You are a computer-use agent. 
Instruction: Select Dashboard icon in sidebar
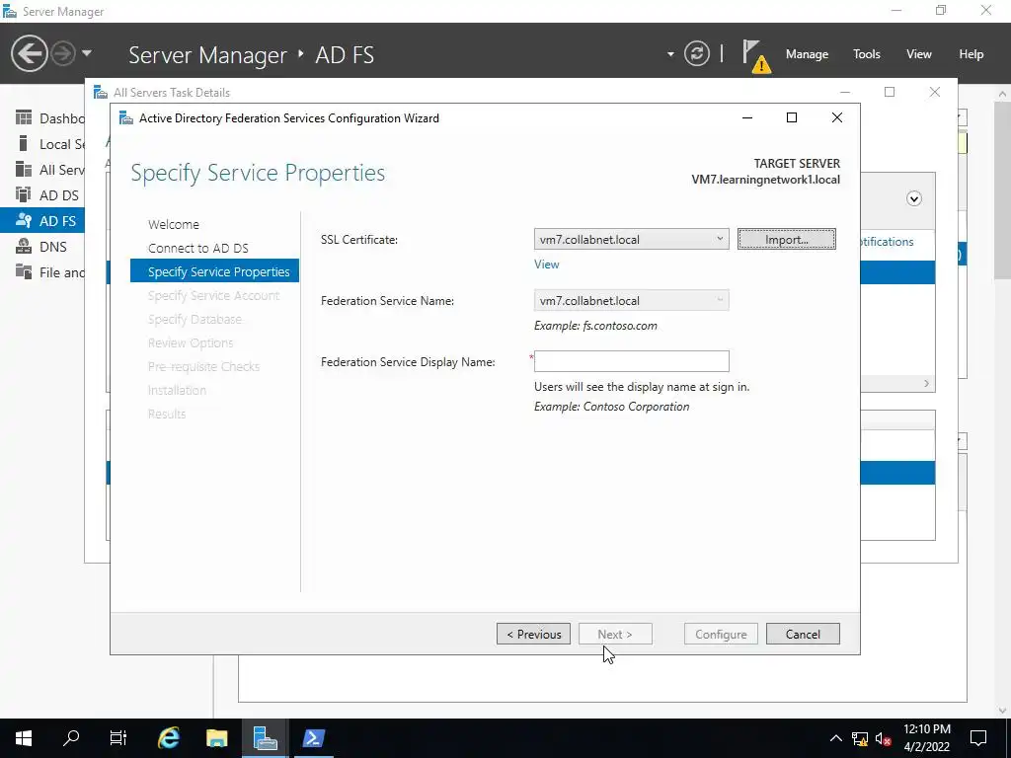click(24, 118)
